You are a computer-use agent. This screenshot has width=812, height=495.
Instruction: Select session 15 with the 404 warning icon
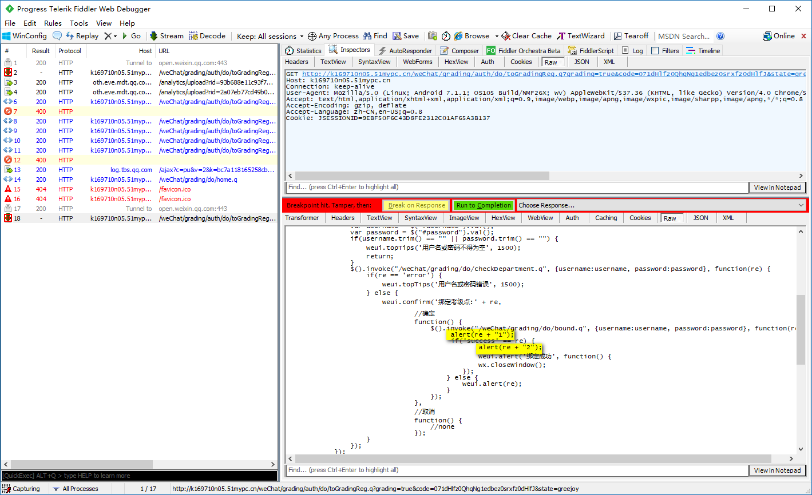click(x=139, y=189)
